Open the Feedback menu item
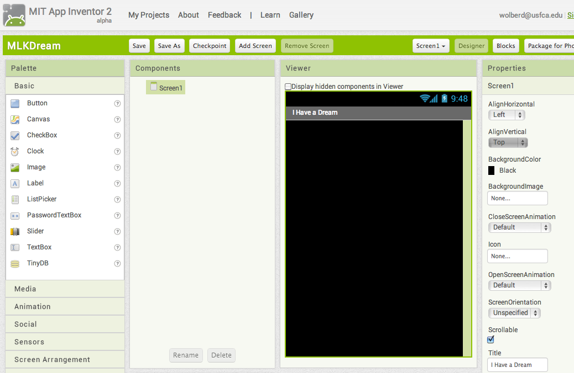Screen dimensions: 574x373 click(x=225, y=15)
